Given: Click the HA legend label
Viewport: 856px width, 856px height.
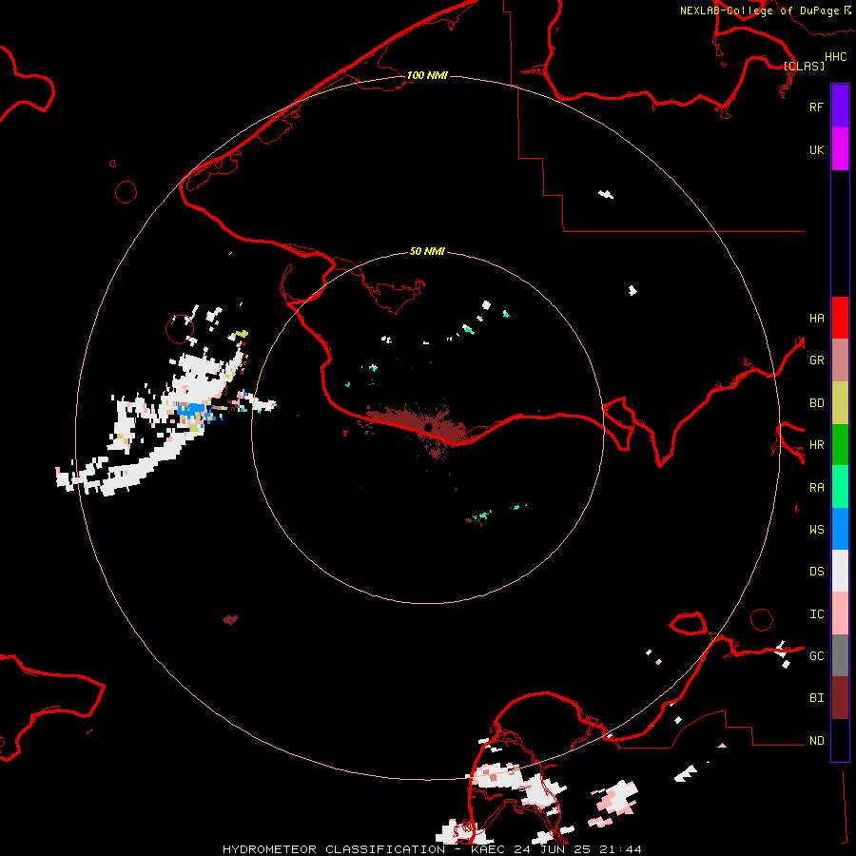Looking at the screenshot, I should pos(816,318).
